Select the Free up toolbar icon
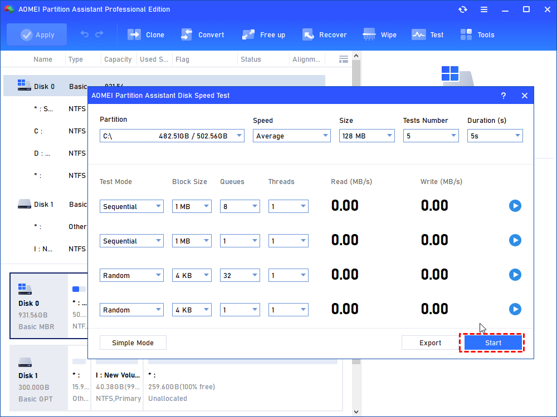This screenshot has height=417, width=557. pyautogui.click(x=248, y=34)
